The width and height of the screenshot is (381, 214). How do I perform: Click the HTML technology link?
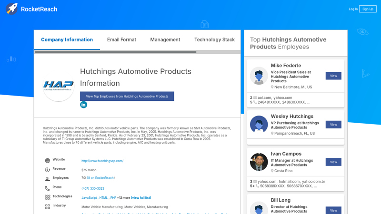(x=103, y=198)
